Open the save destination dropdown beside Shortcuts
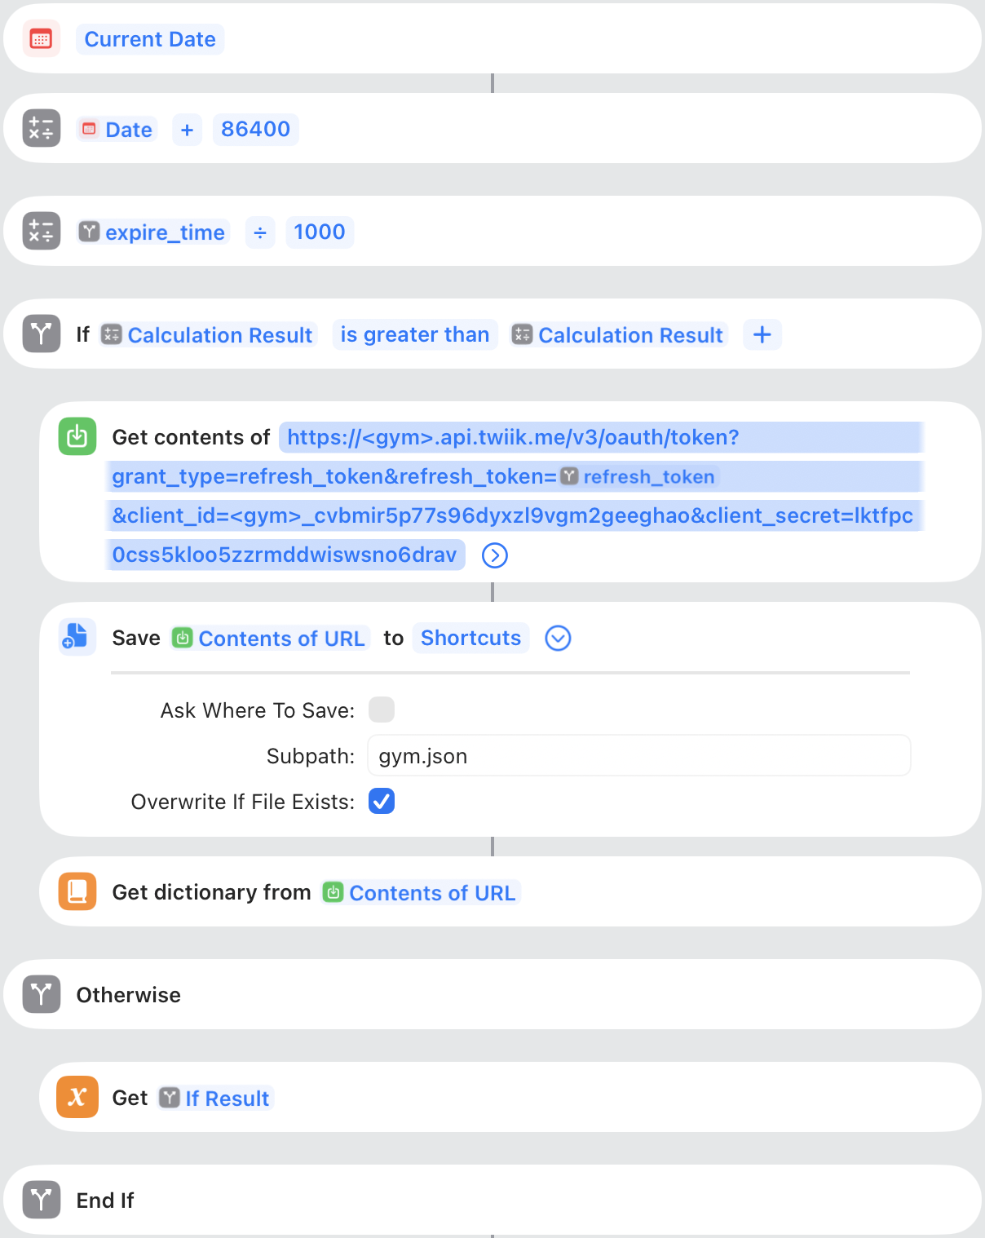985x1238 pixels. 558,638
